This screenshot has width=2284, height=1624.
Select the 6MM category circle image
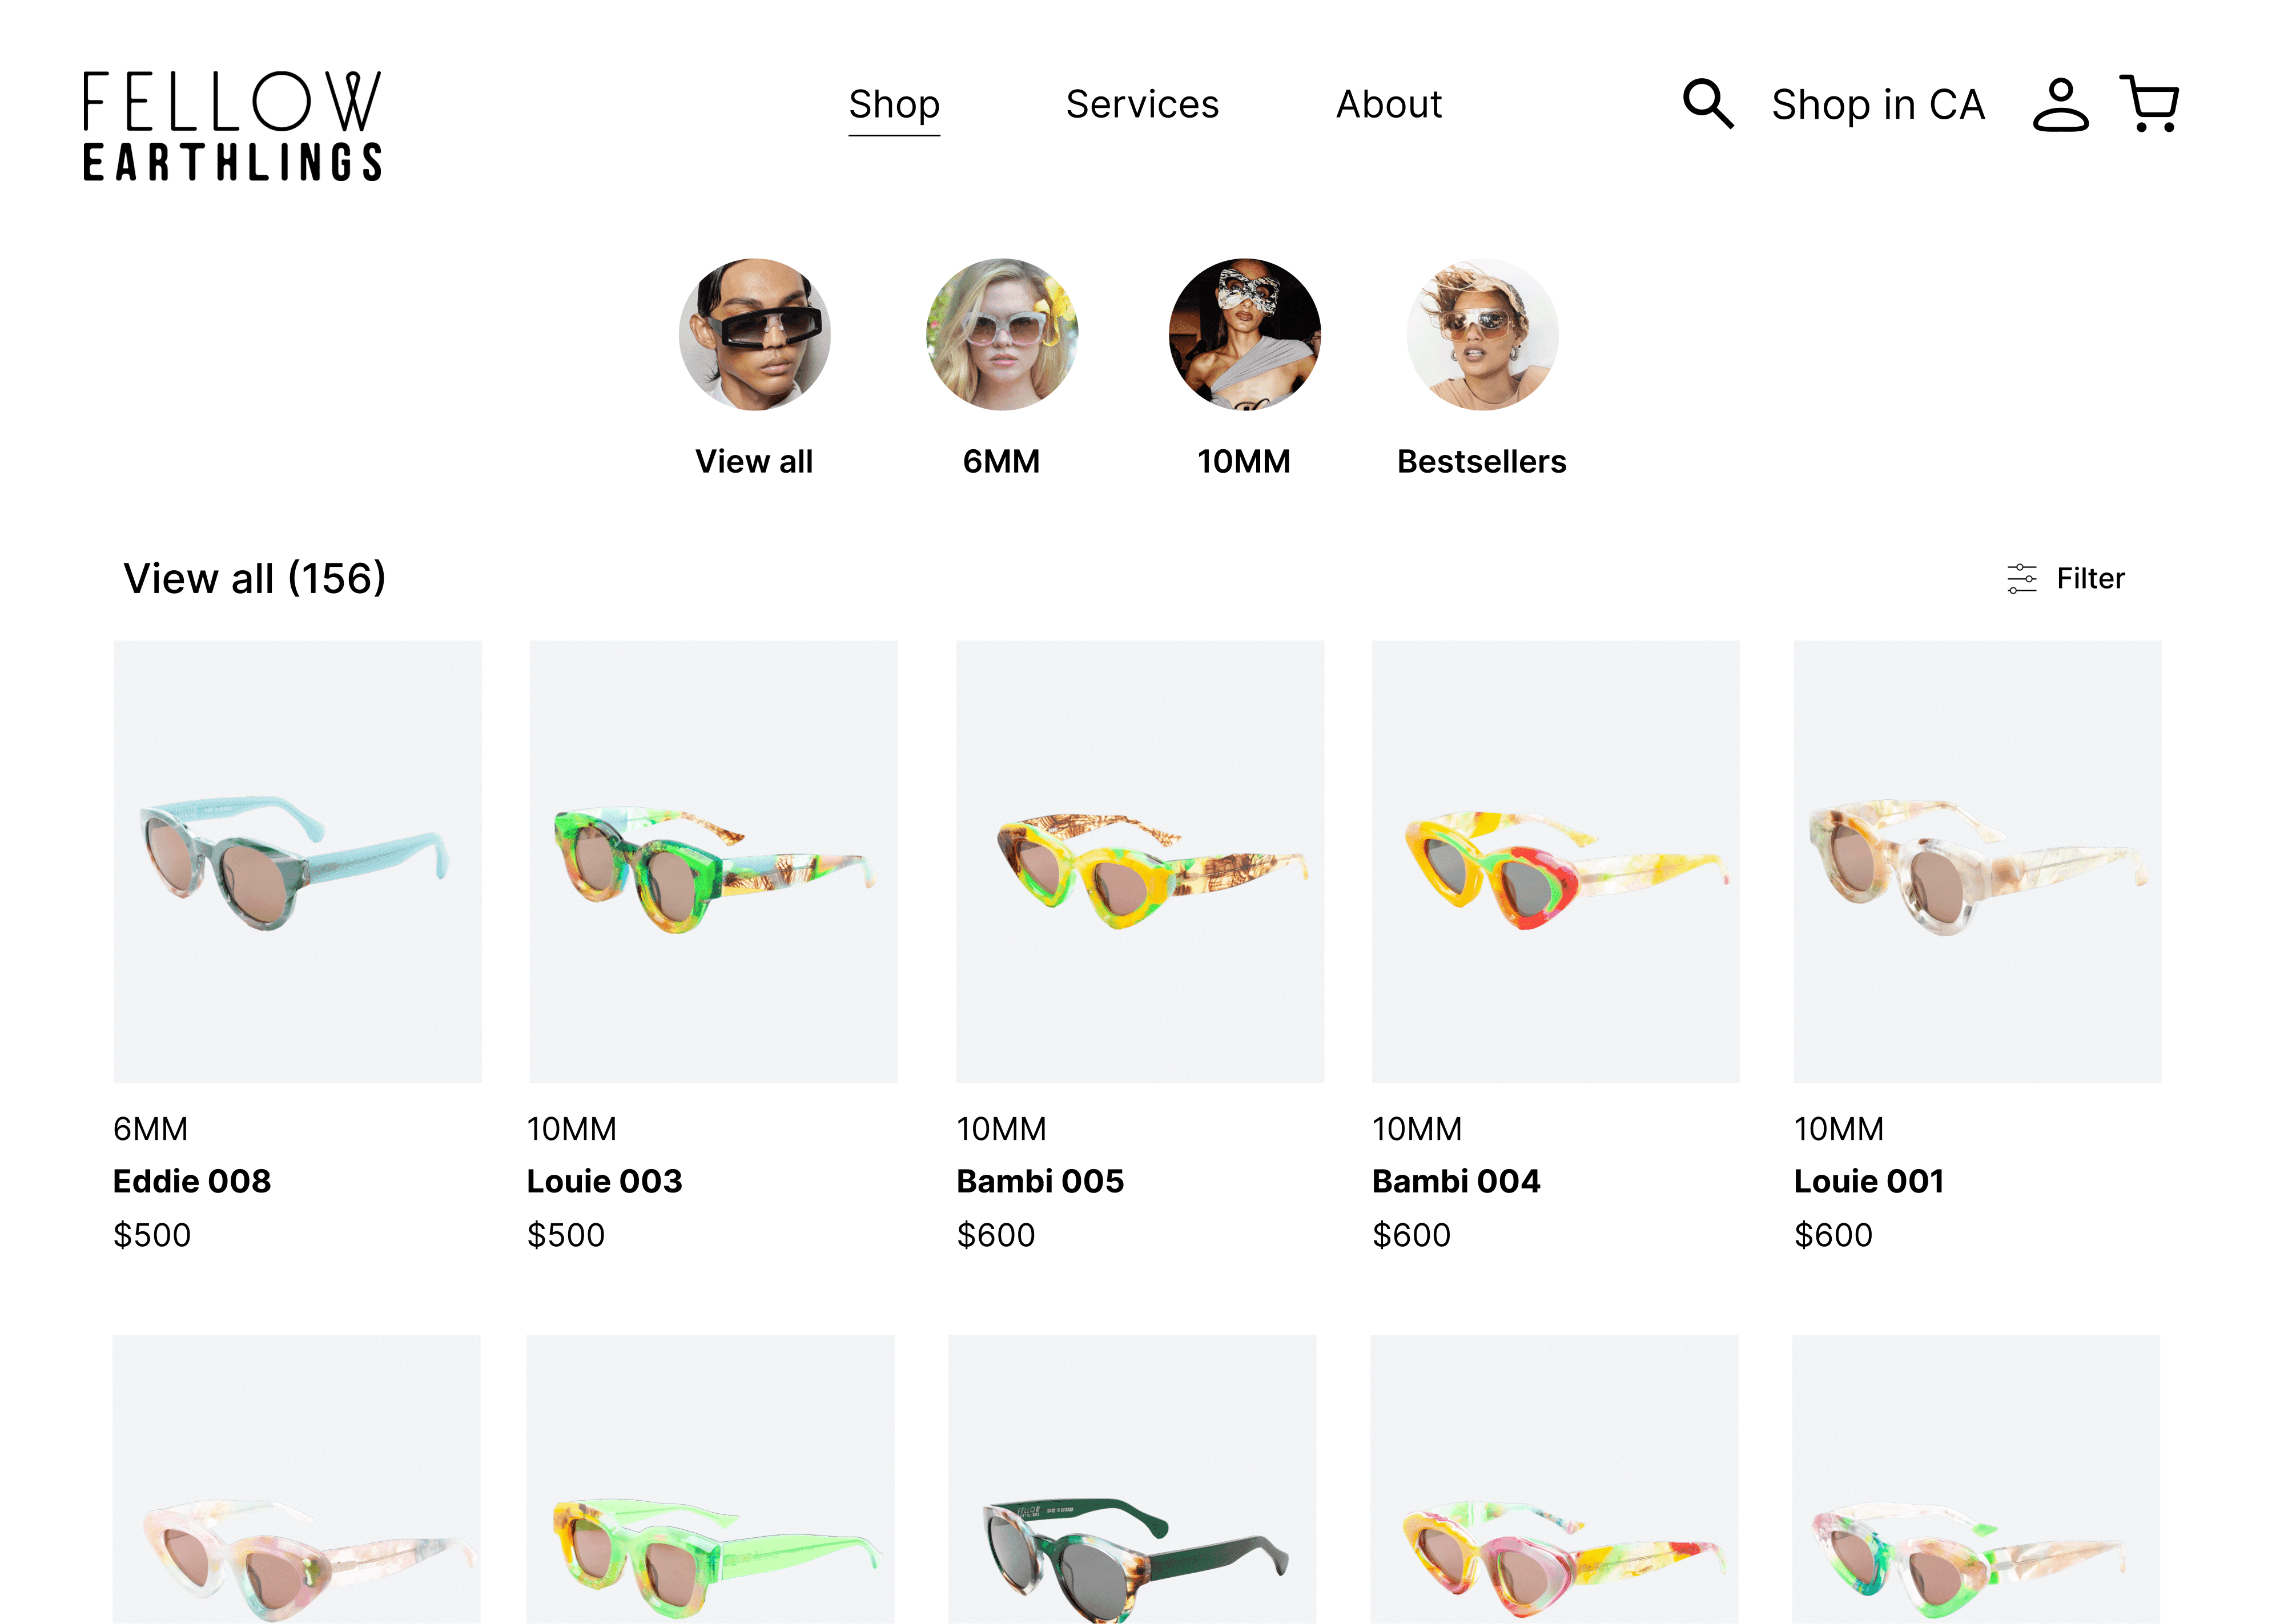click(1001, 335)
